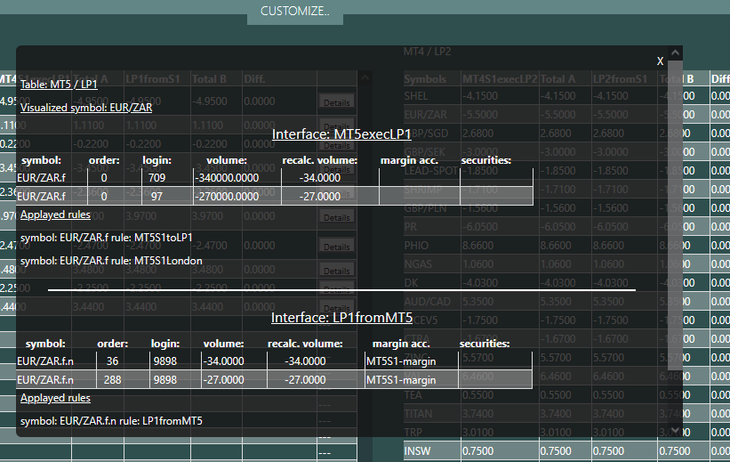Image resolution: width=730 pixels, height=462 pixels.
Task: Click PHIO symbol in MT4 / LP2 table
Action: [x=416, y=246]
